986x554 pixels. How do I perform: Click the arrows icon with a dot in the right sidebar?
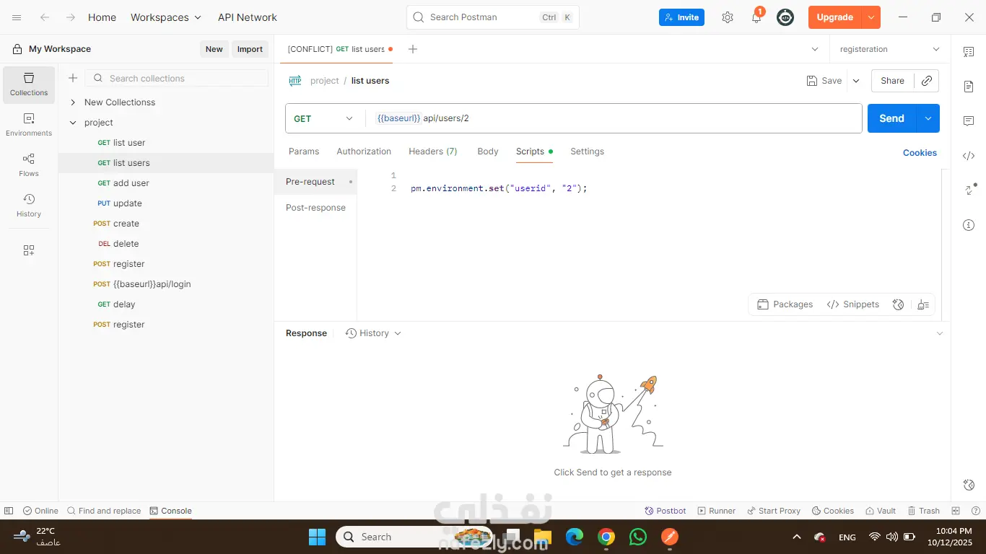[969, 190]
